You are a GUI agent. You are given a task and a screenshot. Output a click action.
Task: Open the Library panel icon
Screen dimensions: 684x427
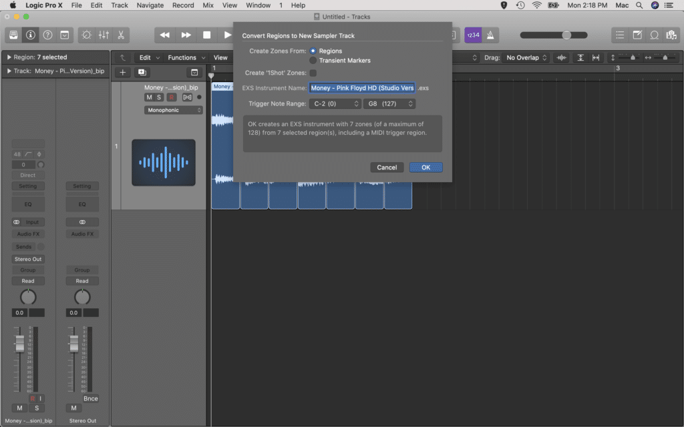tap(13, 35)
